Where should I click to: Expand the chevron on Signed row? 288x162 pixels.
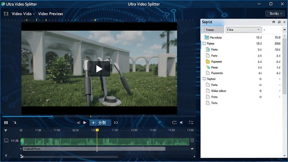pyautogui.click(x=280, y=79)
